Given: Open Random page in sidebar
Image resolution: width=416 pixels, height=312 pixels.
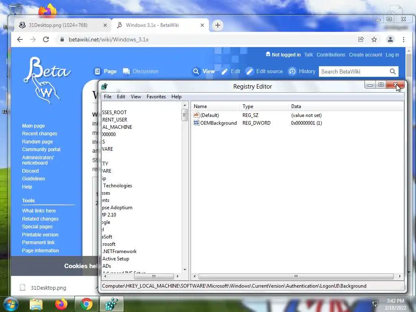Looking at the screenshot, I should point(37,142).
